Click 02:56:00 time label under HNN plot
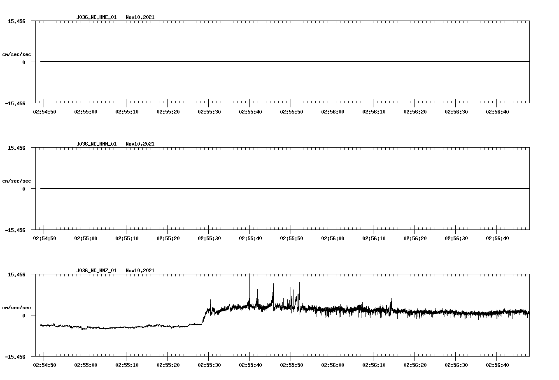 tap(333, 239)
